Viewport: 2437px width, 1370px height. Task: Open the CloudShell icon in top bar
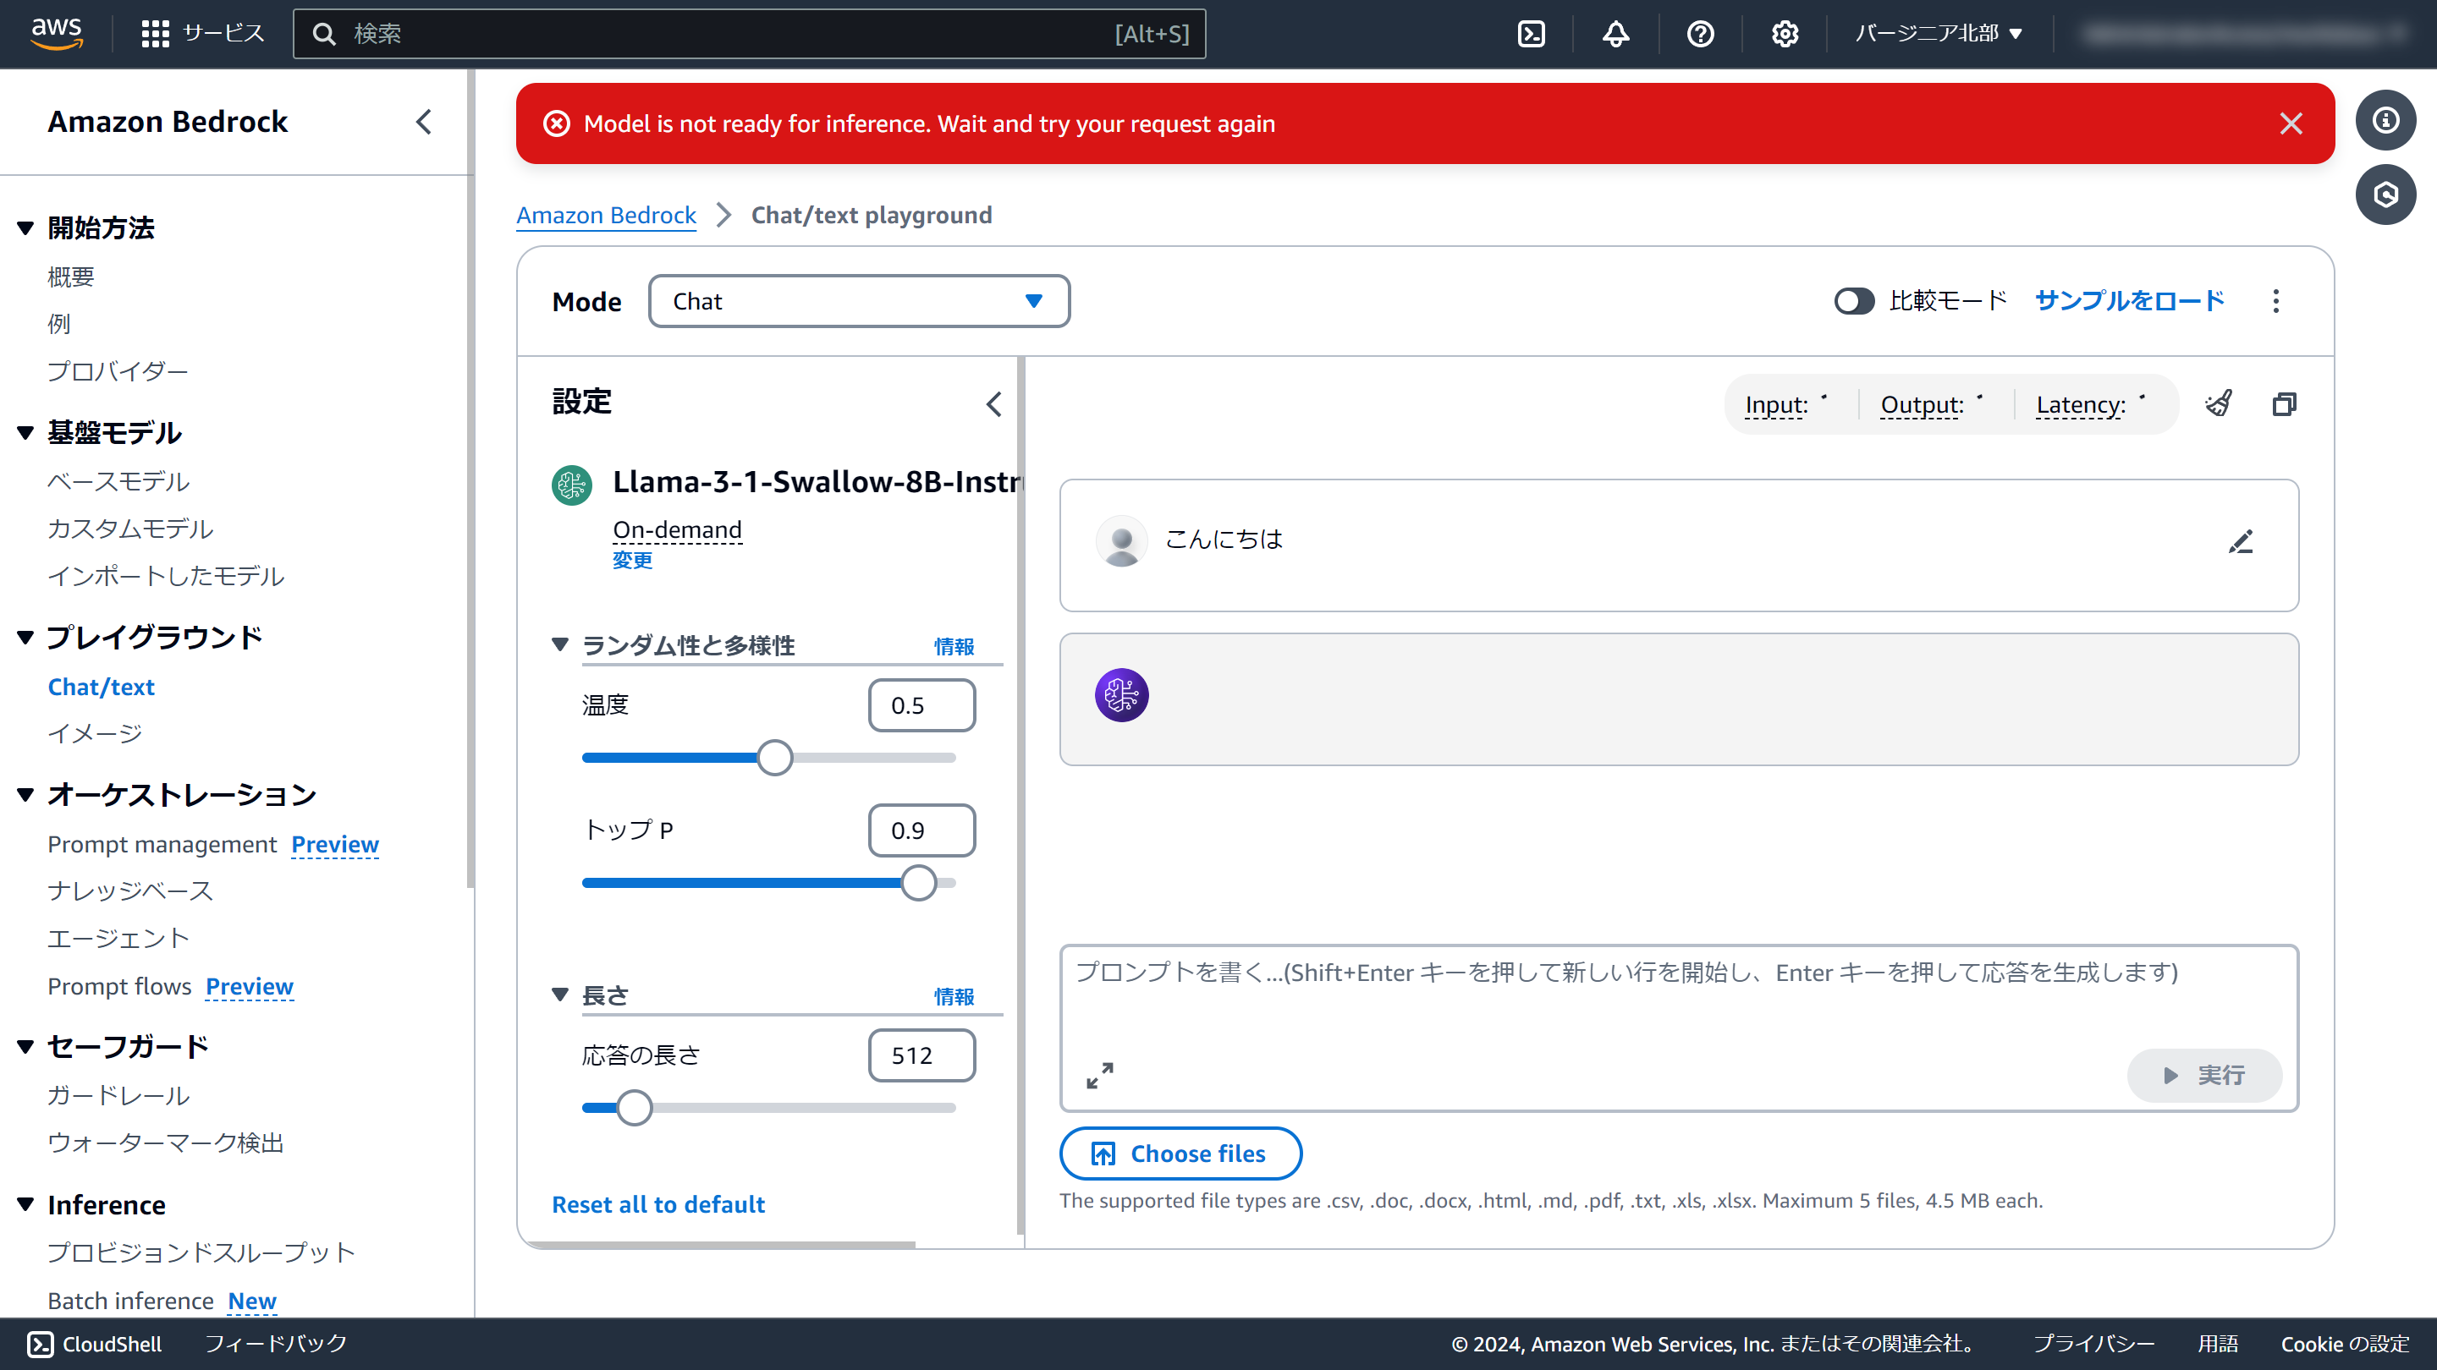tap(1531, 34)
